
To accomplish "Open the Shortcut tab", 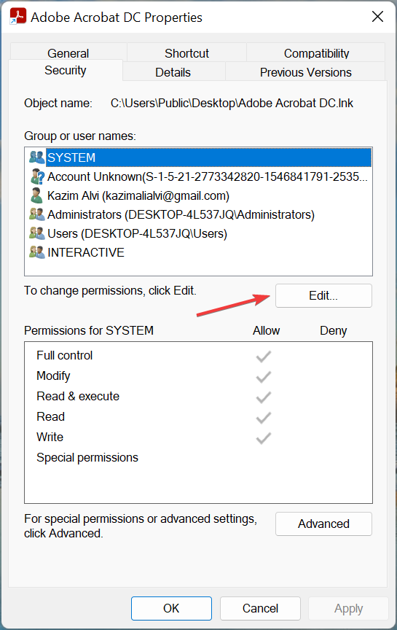I will (186, 53).
